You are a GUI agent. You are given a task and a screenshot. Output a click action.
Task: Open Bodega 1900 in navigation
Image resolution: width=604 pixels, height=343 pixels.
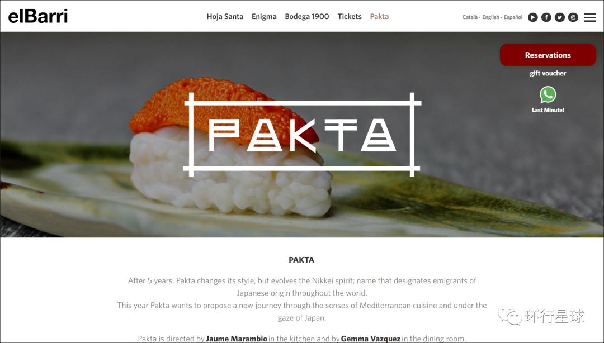[x=307, y=17]
